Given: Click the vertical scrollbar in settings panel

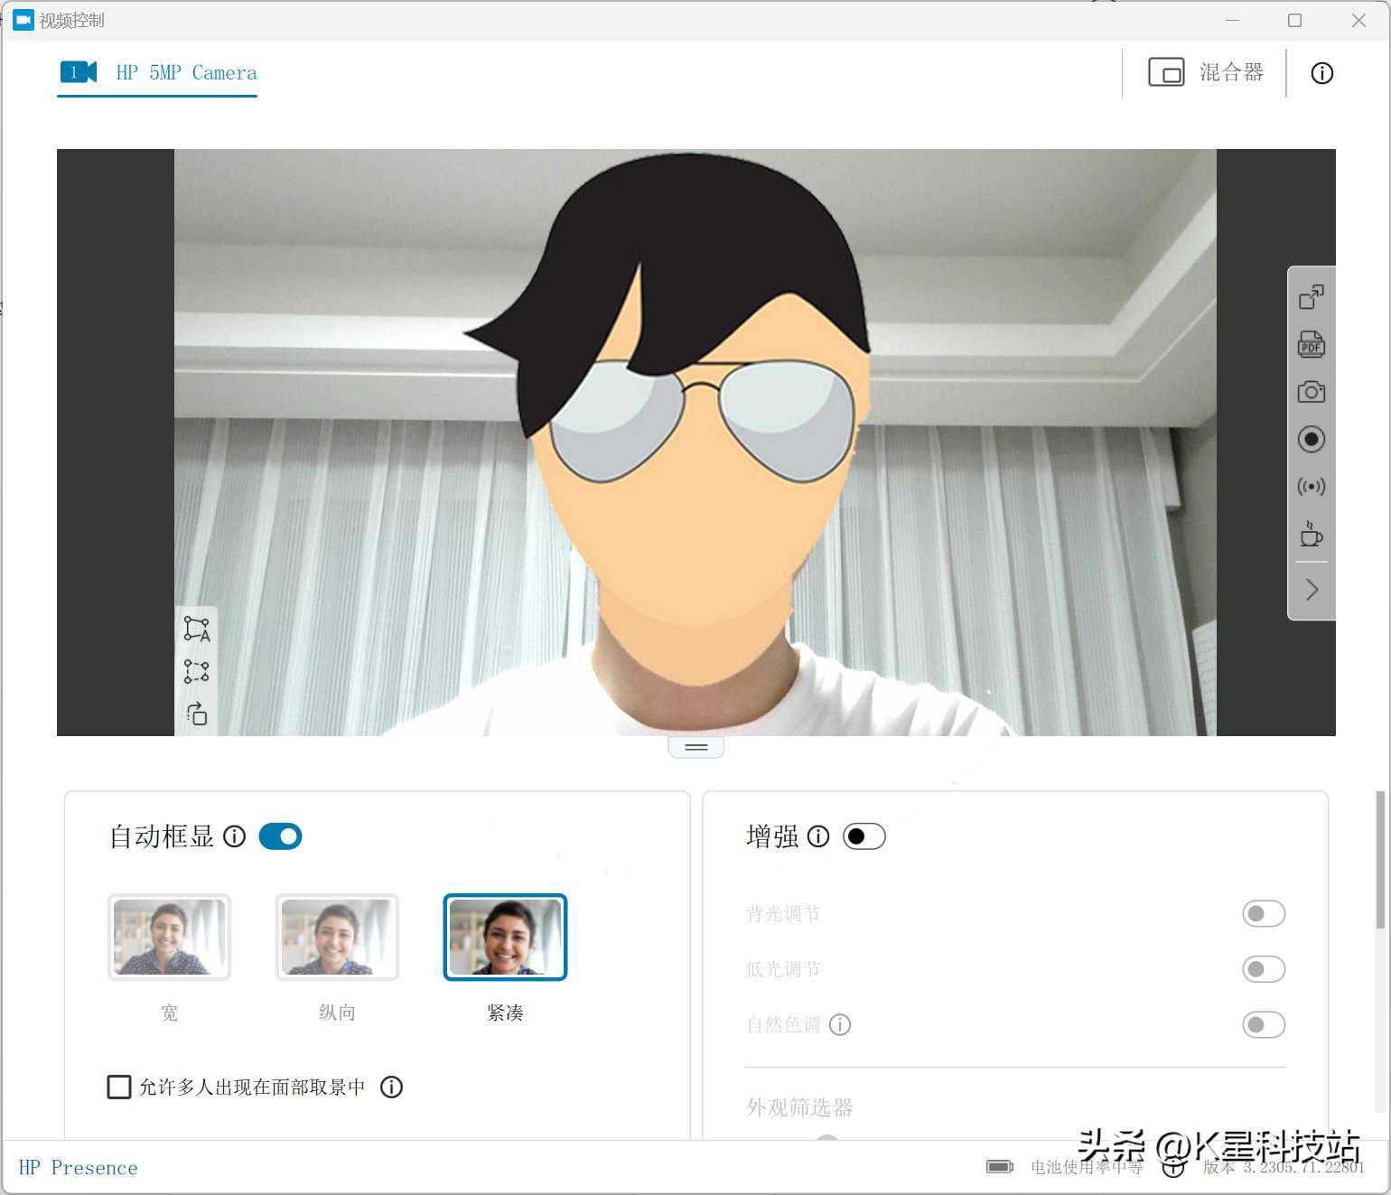Looking at the screenshot, I should [1379, 860].
